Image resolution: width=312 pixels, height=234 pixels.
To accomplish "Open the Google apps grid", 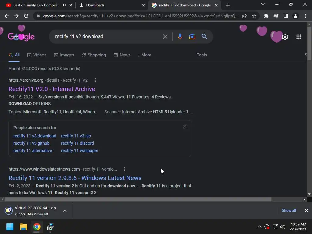I will coord(299,37).
